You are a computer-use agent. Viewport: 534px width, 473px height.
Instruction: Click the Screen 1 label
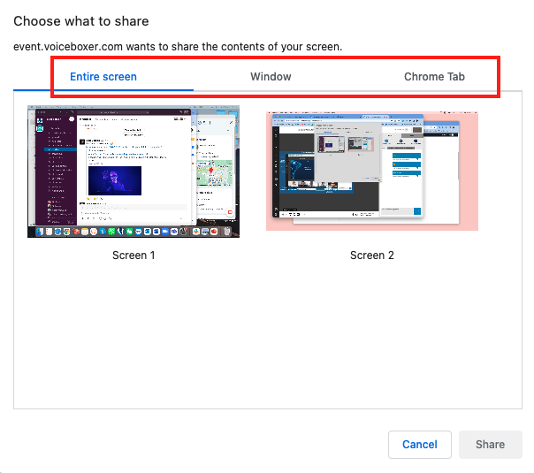click(x=133, y=255)
